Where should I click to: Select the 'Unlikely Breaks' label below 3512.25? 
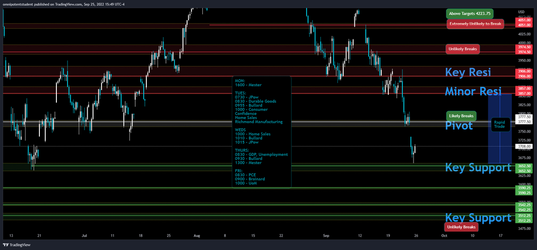click(461, 227)
